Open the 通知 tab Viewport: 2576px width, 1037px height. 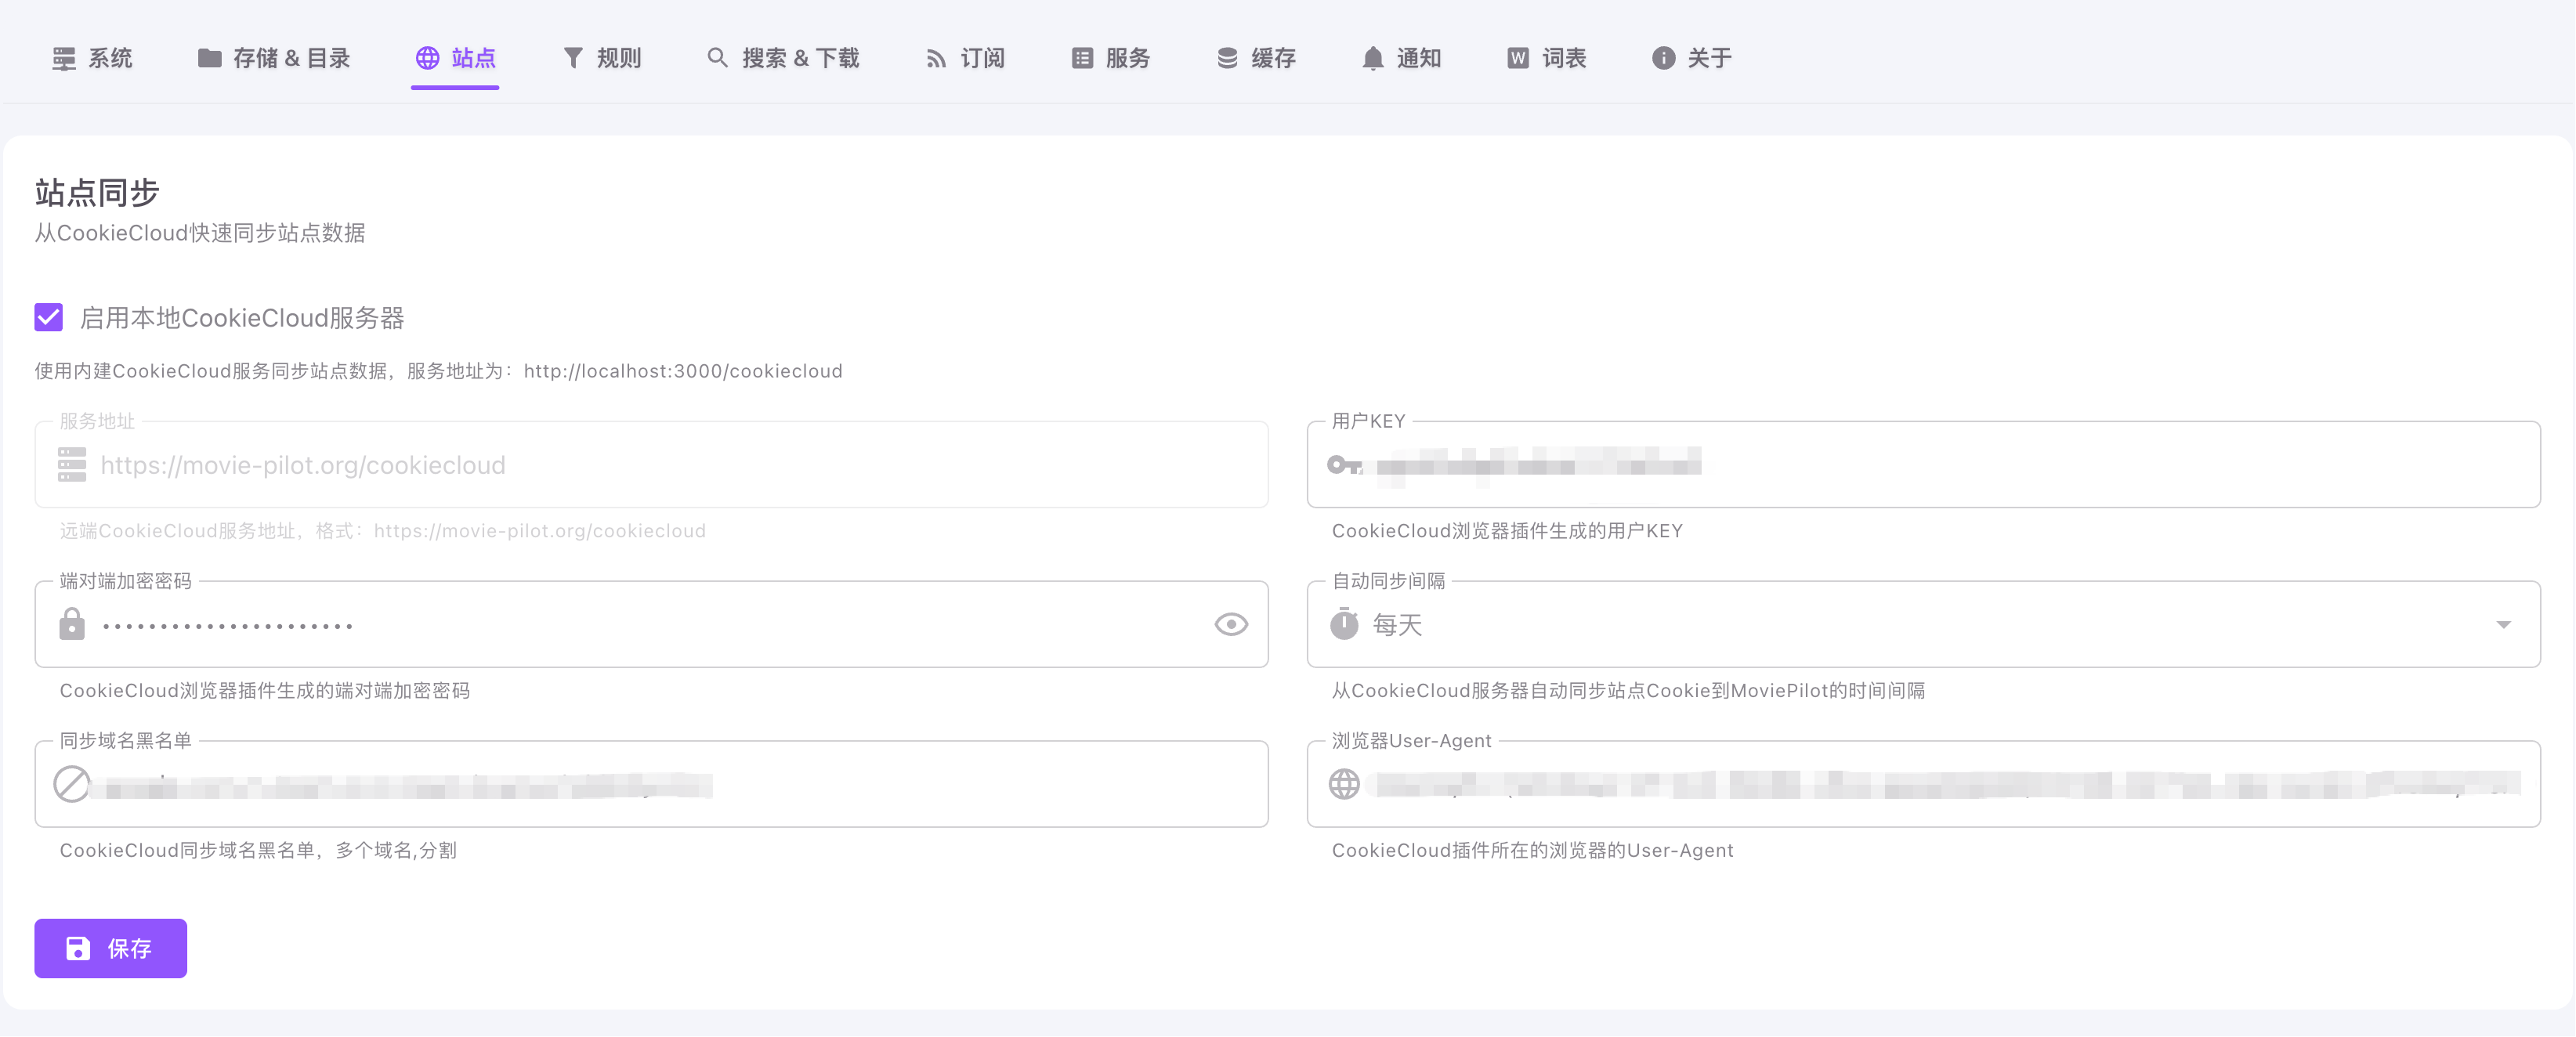pyautogui.click(x=1402, y=58)
